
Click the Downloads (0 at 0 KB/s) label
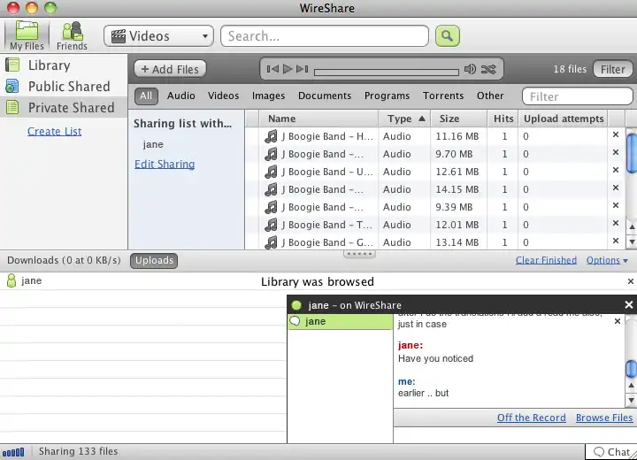[64, 260]
